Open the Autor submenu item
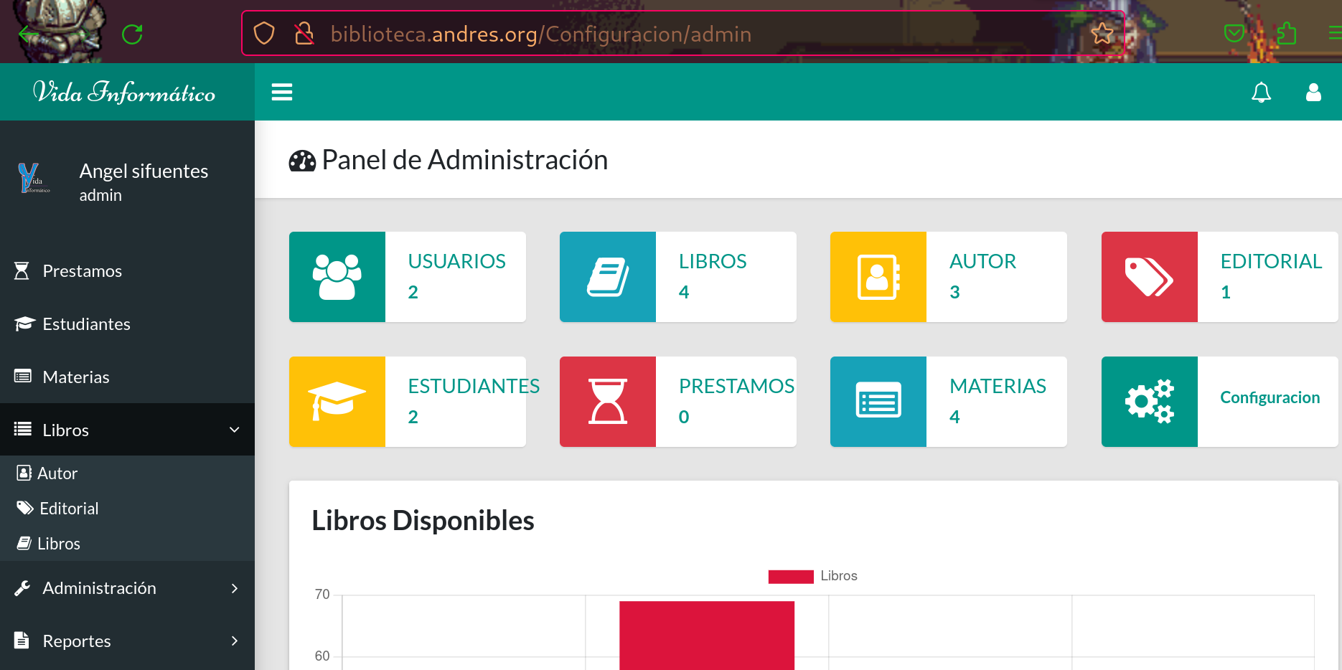This screenshot has width=1342, height=670. pos(127,473)
